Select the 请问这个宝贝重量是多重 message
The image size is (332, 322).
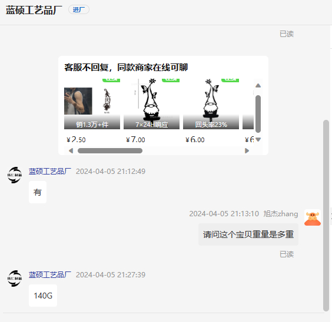pos(248,234)
